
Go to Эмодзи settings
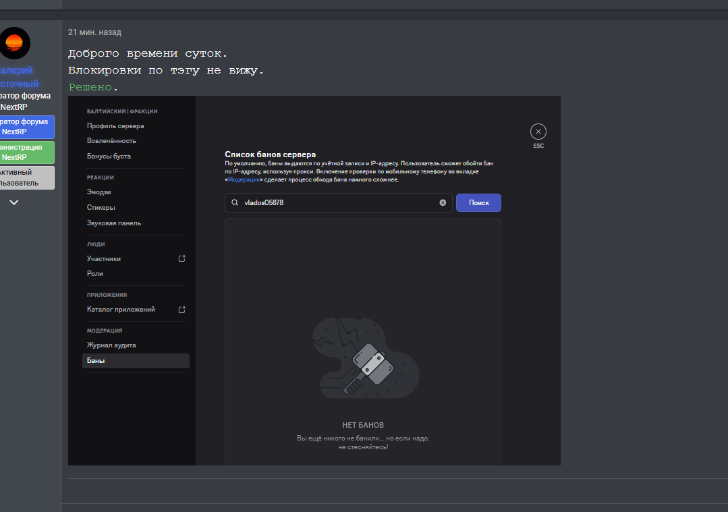[x=99, y=192]
